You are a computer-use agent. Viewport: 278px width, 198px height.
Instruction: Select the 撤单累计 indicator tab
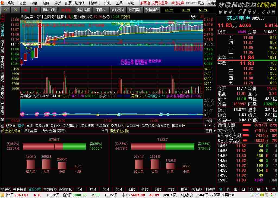click(178, 126)
